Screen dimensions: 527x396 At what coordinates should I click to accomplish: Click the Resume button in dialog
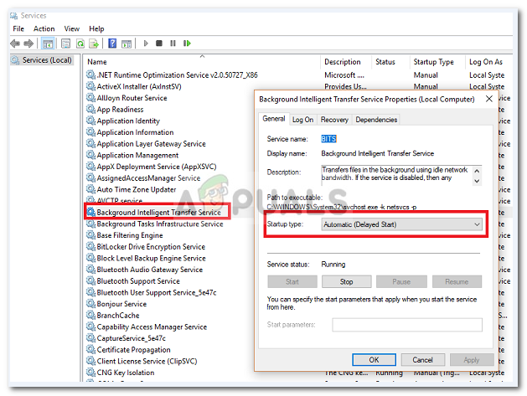coord(457,282)
